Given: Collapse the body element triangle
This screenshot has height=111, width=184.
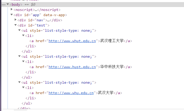Looking at the screenshot, I should (x=8, y=4).
